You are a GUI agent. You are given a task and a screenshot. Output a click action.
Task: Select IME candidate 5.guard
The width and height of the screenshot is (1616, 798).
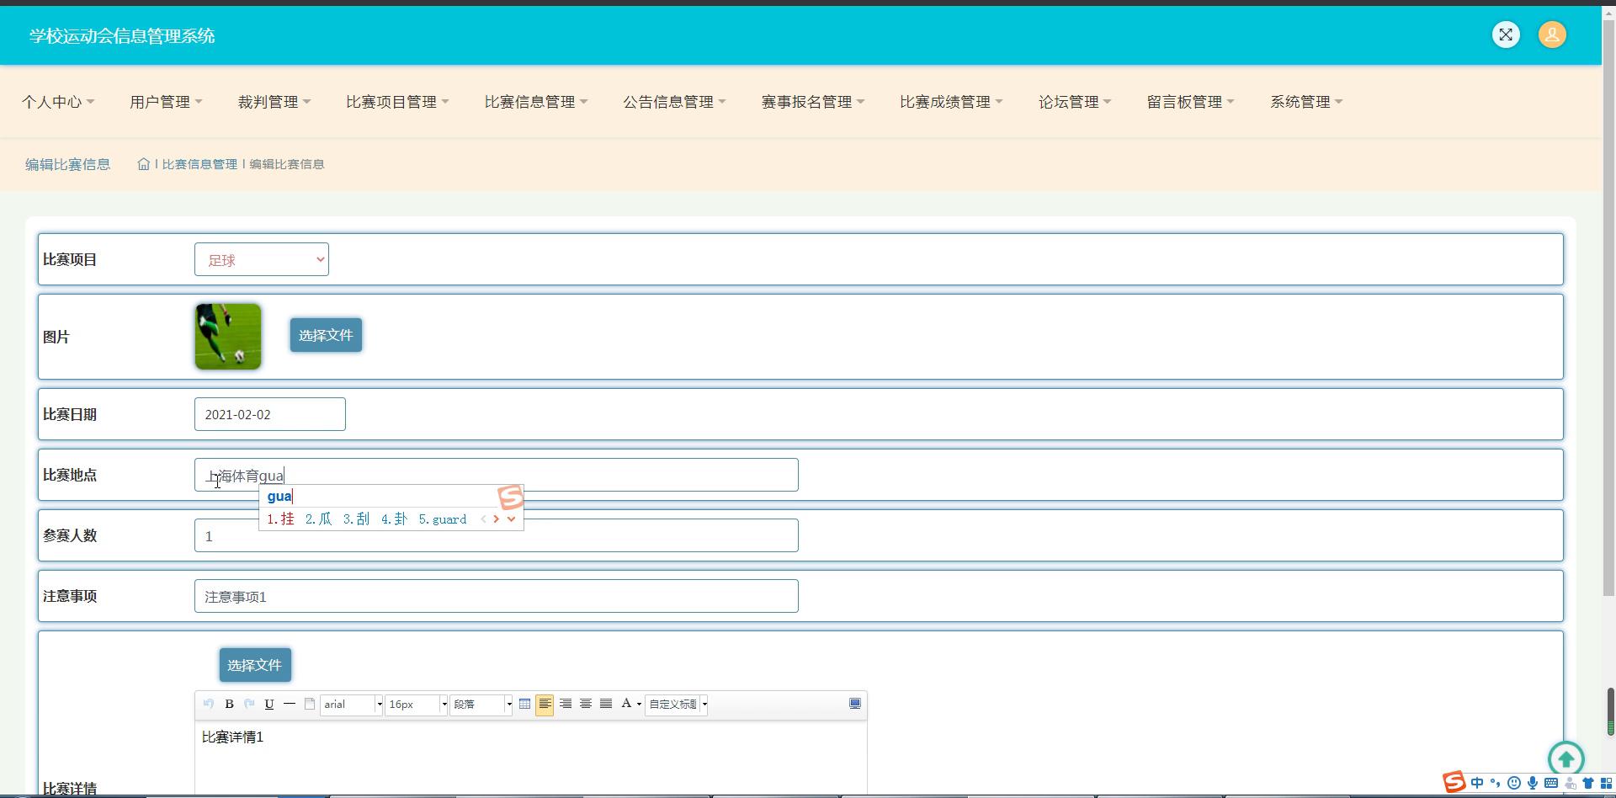[x=443, y=519]
